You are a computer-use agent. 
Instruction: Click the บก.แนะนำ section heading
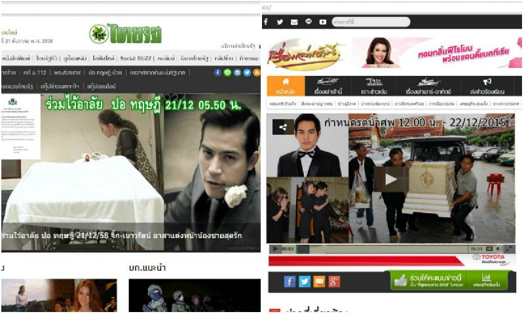147,268
